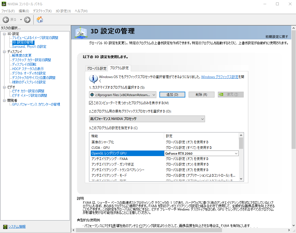
Task: Open HDCP ステータスの表示
Action: (x=28, y=69)
